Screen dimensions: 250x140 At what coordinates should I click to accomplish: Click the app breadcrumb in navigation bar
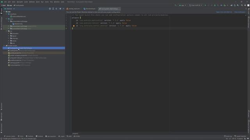click(x=9, y=5)
